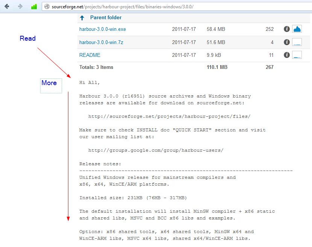Viewport: 312px width, 247px height.
Task: Open download stats chart for harbour-3.0.0-win.exe
Action: [297, 29]
